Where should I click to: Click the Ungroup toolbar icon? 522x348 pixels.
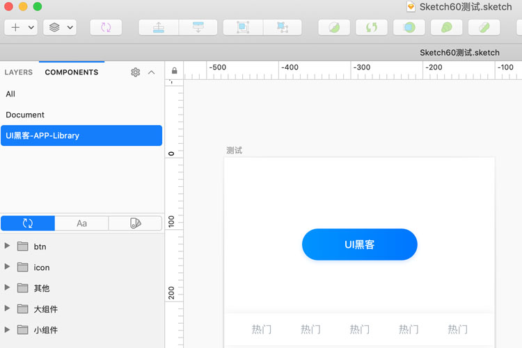pos(283,27)
